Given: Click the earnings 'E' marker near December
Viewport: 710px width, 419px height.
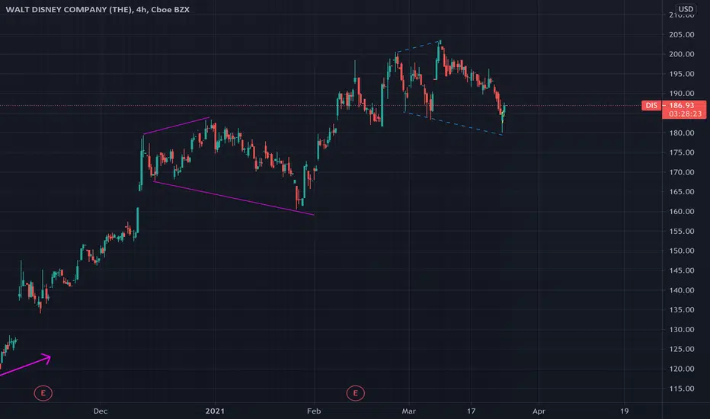Looking at the screenshot, I should [x=43, y=393].
